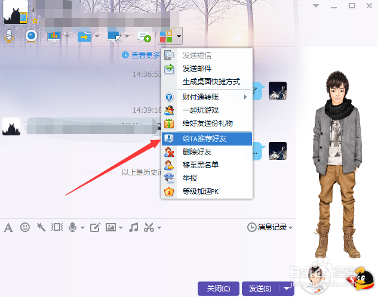Click the voice message microphone icon
378x297 pixels.
coord(72,227)
